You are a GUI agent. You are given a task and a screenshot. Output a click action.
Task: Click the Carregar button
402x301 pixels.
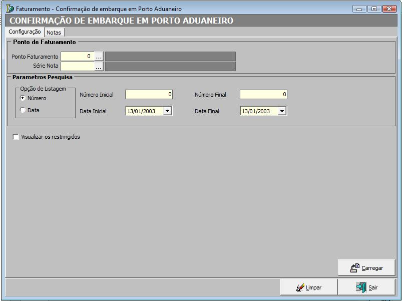pyautogui.click(x=366, y=268)
